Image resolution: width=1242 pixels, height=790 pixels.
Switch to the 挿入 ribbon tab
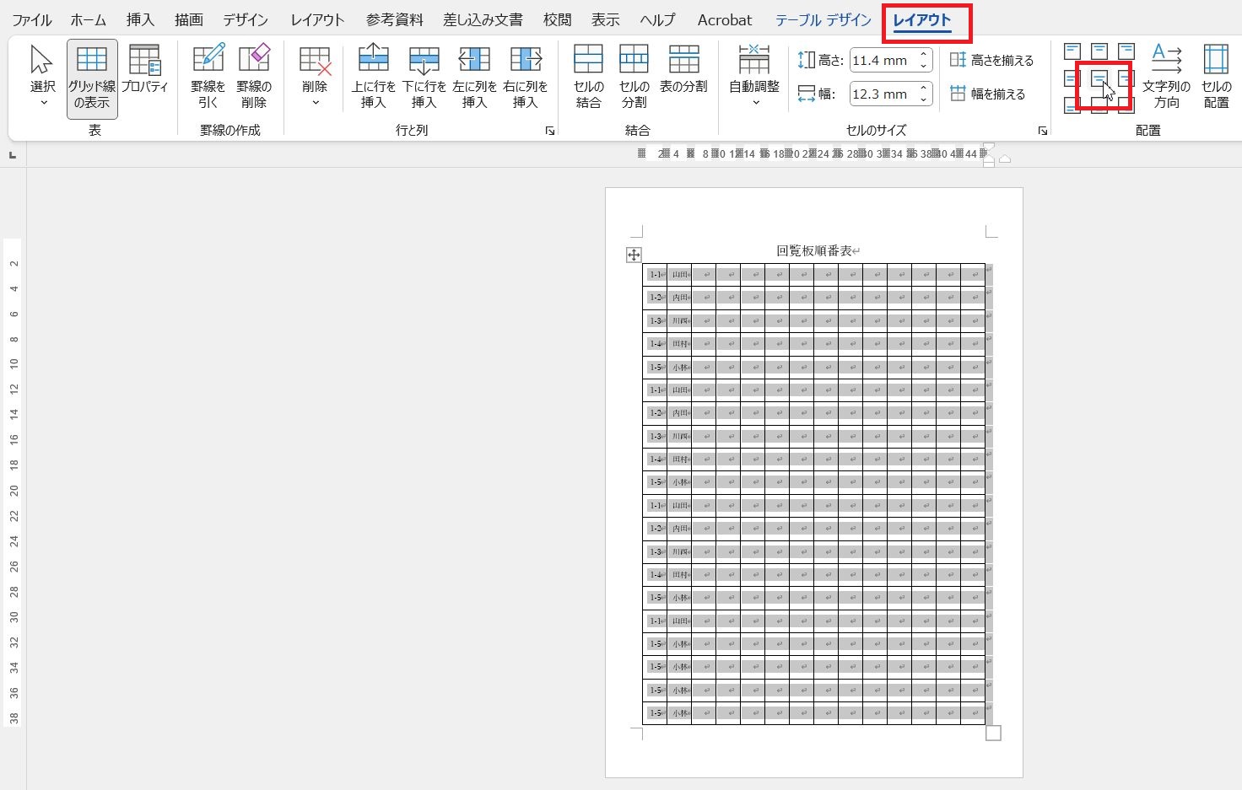coord(140,20)
